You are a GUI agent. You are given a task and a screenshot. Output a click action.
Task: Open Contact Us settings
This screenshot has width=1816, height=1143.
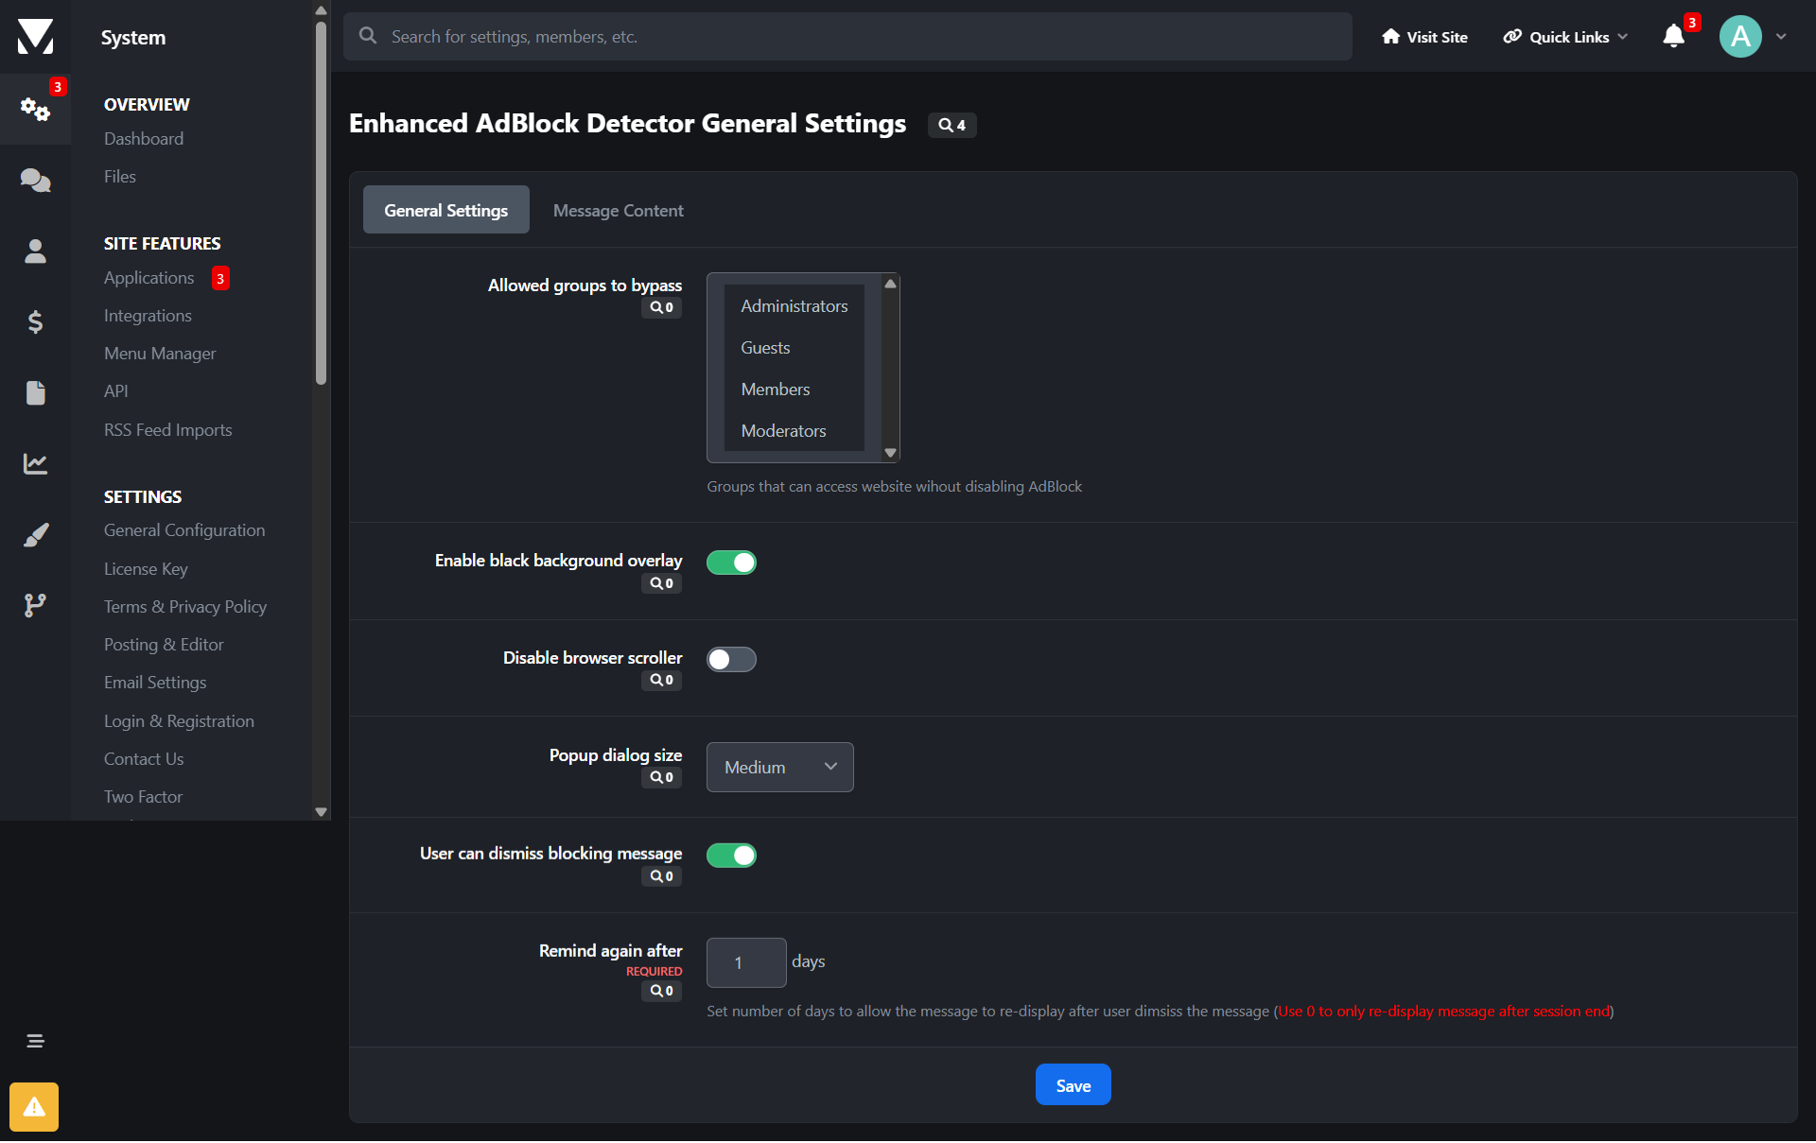click(x=144, y=759)
